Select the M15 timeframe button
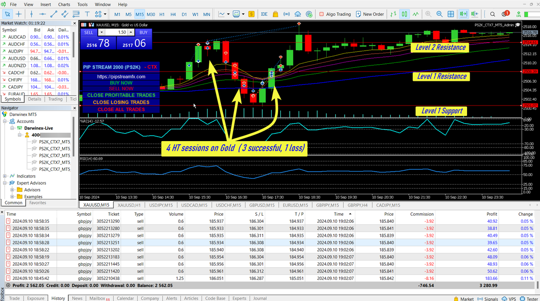The width and height of the screenshot is (540, 301). click(139, 14)
